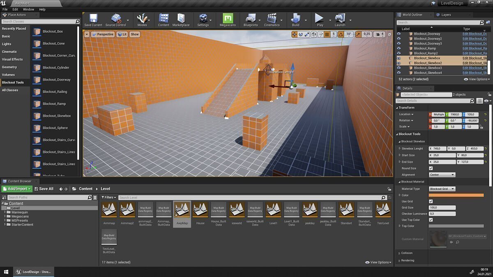Uncheck the Round Size checkbox

[x=431, y=168]
